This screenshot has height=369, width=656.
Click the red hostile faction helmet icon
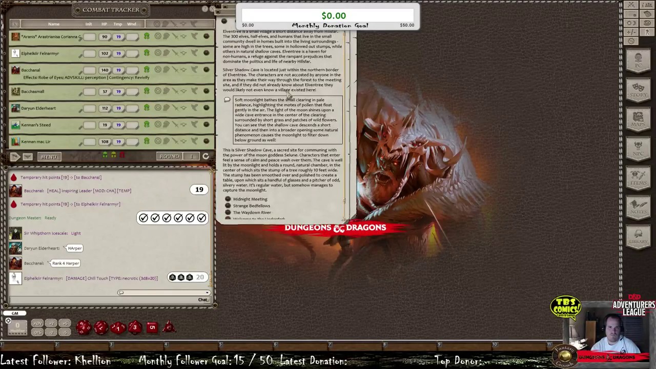[122, 155]
